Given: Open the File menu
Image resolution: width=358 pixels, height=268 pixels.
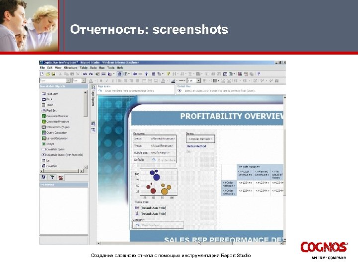Looking at the screenshot, I should [x=42, y=68].
